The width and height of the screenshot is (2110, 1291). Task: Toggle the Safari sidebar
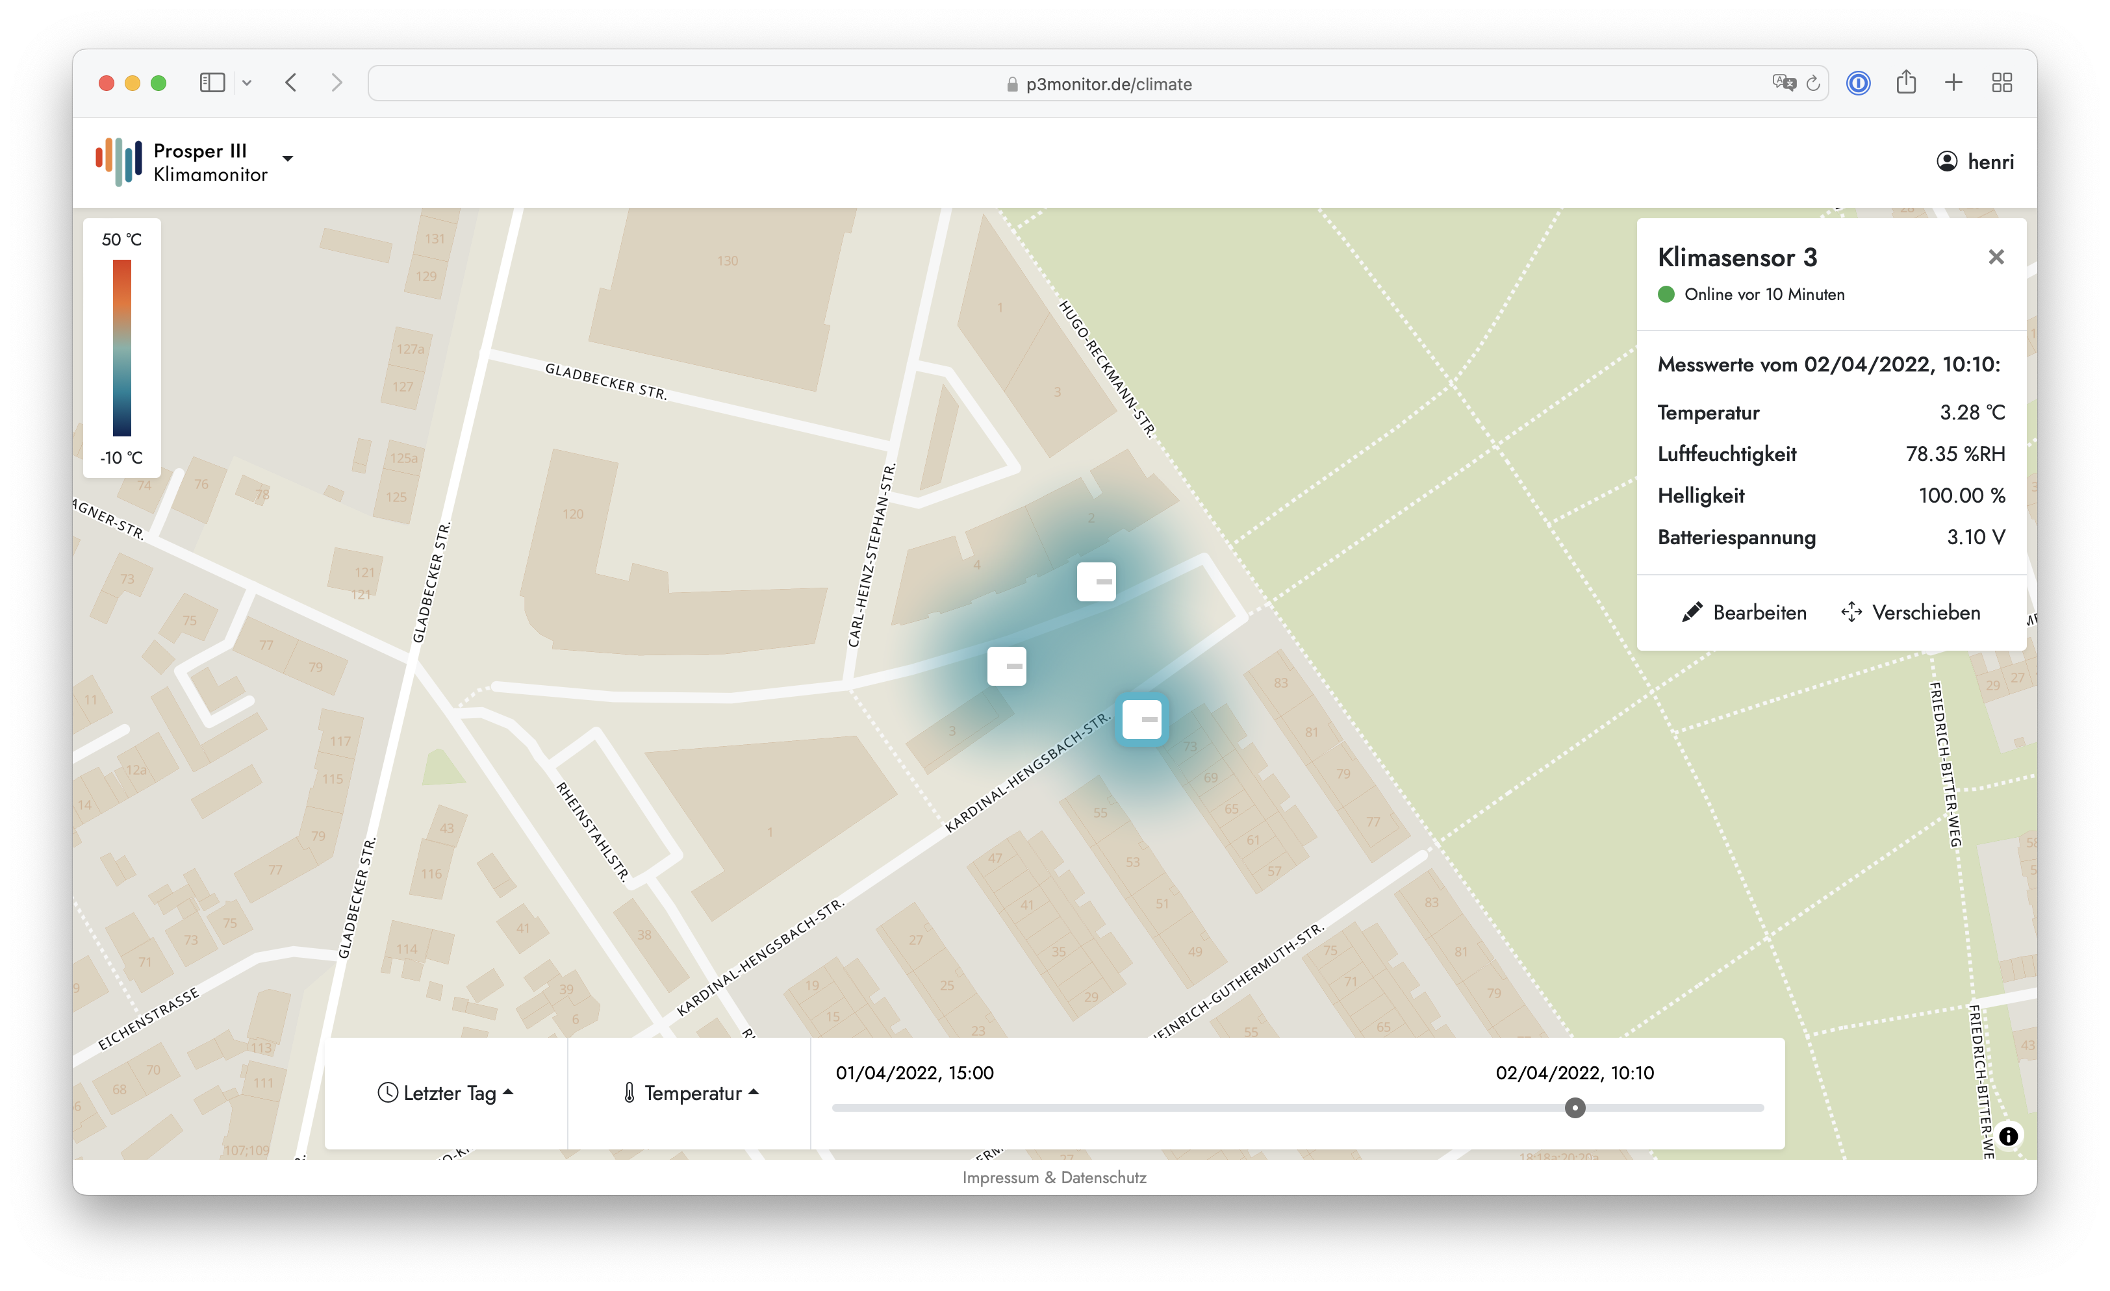tap(212, 83)
